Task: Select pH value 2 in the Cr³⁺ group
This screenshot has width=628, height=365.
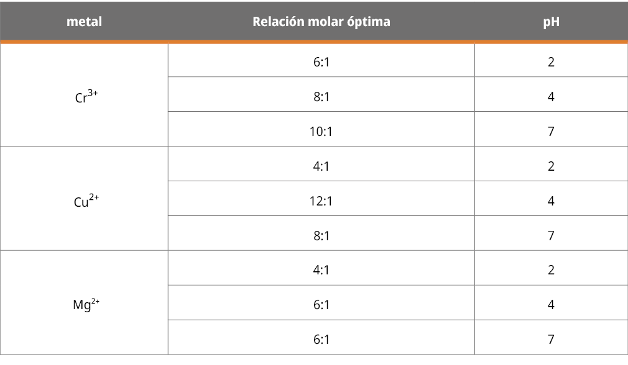Action: point(551,62)
